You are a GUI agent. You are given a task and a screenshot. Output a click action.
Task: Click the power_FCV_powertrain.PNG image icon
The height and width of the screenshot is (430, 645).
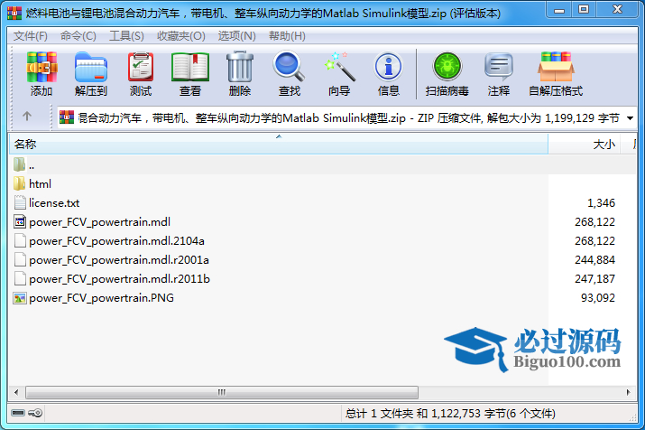(x=20, y=298)
